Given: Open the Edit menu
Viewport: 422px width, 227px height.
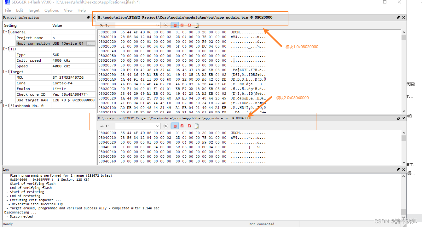Looking at the screenshot, I should point(20,10).
